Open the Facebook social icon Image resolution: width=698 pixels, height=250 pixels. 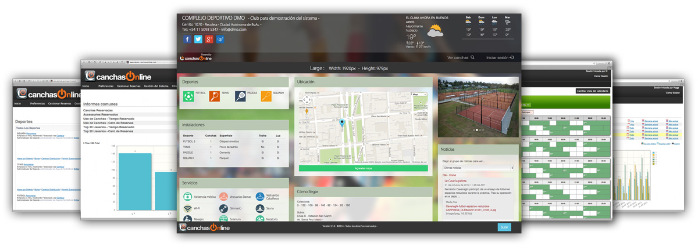tap(187, 39)
